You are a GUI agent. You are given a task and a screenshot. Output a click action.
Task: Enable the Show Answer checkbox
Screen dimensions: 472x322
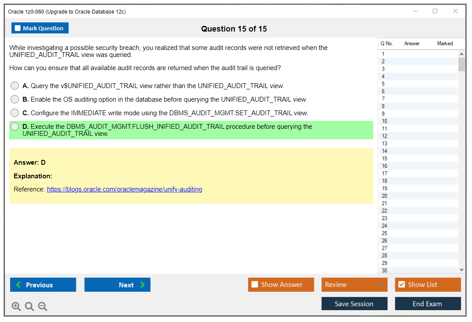[x=255, y=284]
